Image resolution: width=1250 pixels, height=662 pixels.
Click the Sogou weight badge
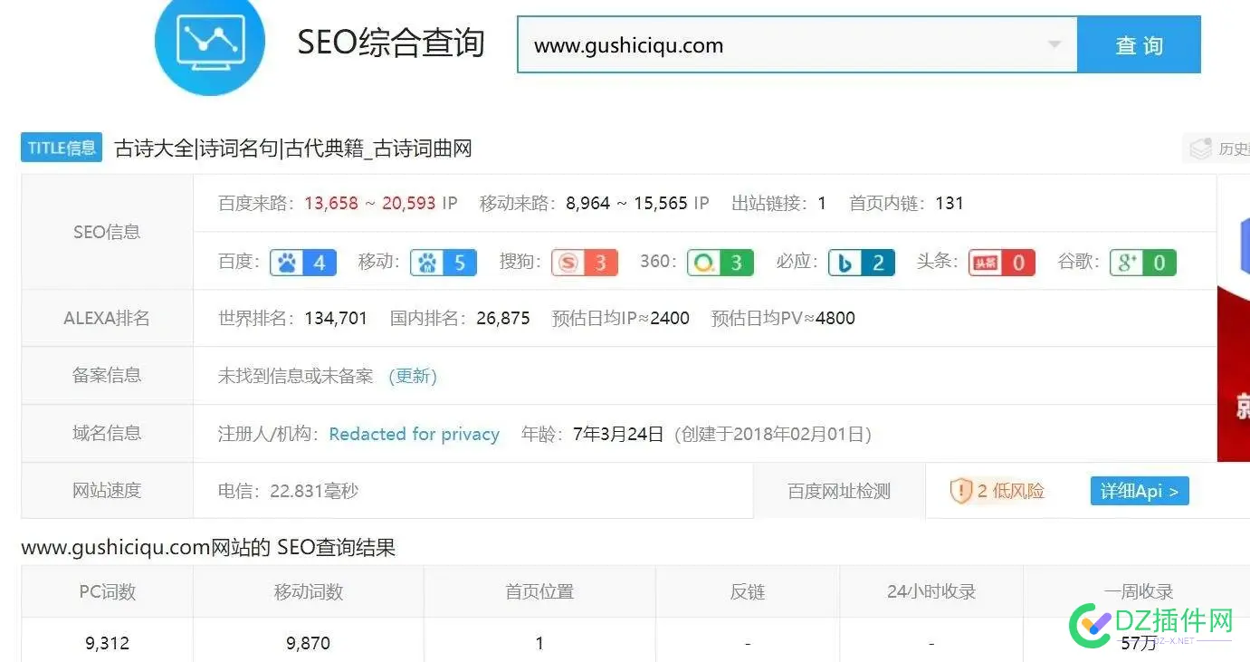pyautogui.click(x=585, y=263)
